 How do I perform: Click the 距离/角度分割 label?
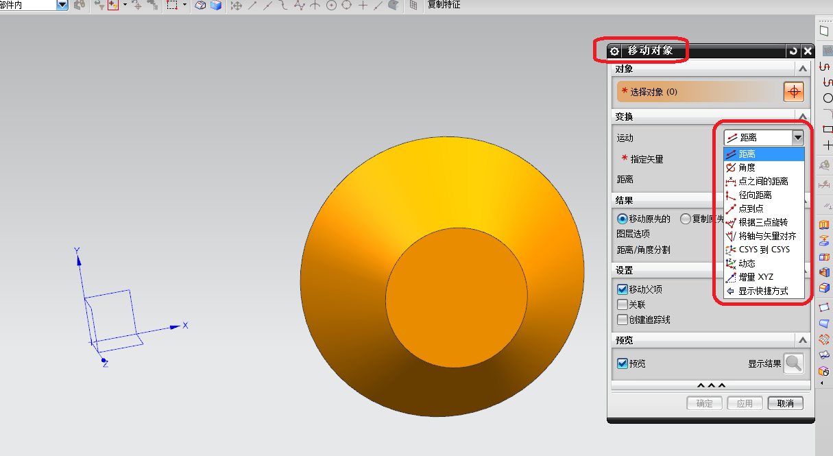[644, 250]
